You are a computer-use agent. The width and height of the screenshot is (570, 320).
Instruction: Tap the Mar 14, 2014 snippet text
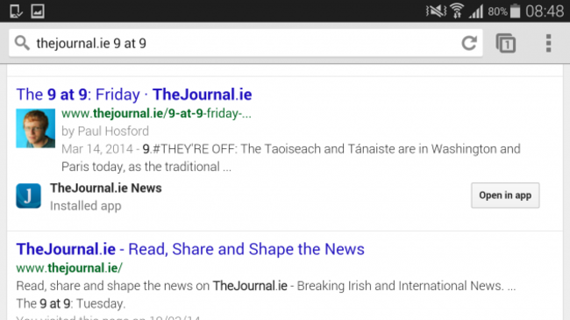(x=291, y=158)
